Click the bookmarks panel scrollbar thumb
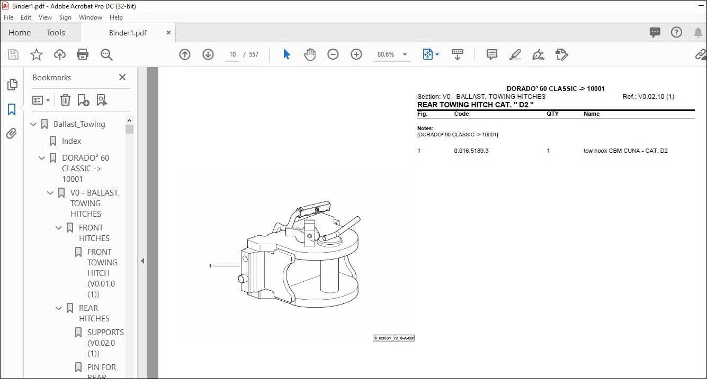This screenshot has height=379, width=707. (x=129, y=129)
